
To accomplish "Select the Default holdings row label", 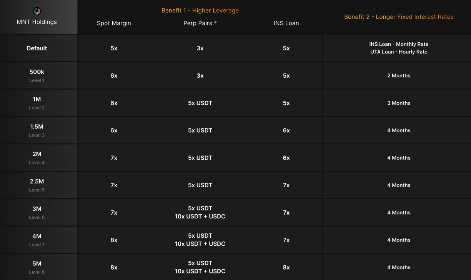I will pyautogui.click(x=37, y=48).
